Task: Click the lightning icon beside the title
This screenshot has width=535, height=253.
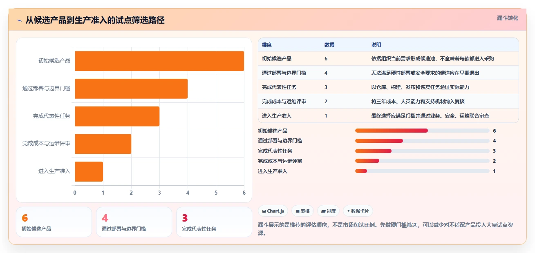Action: (19, 20)
